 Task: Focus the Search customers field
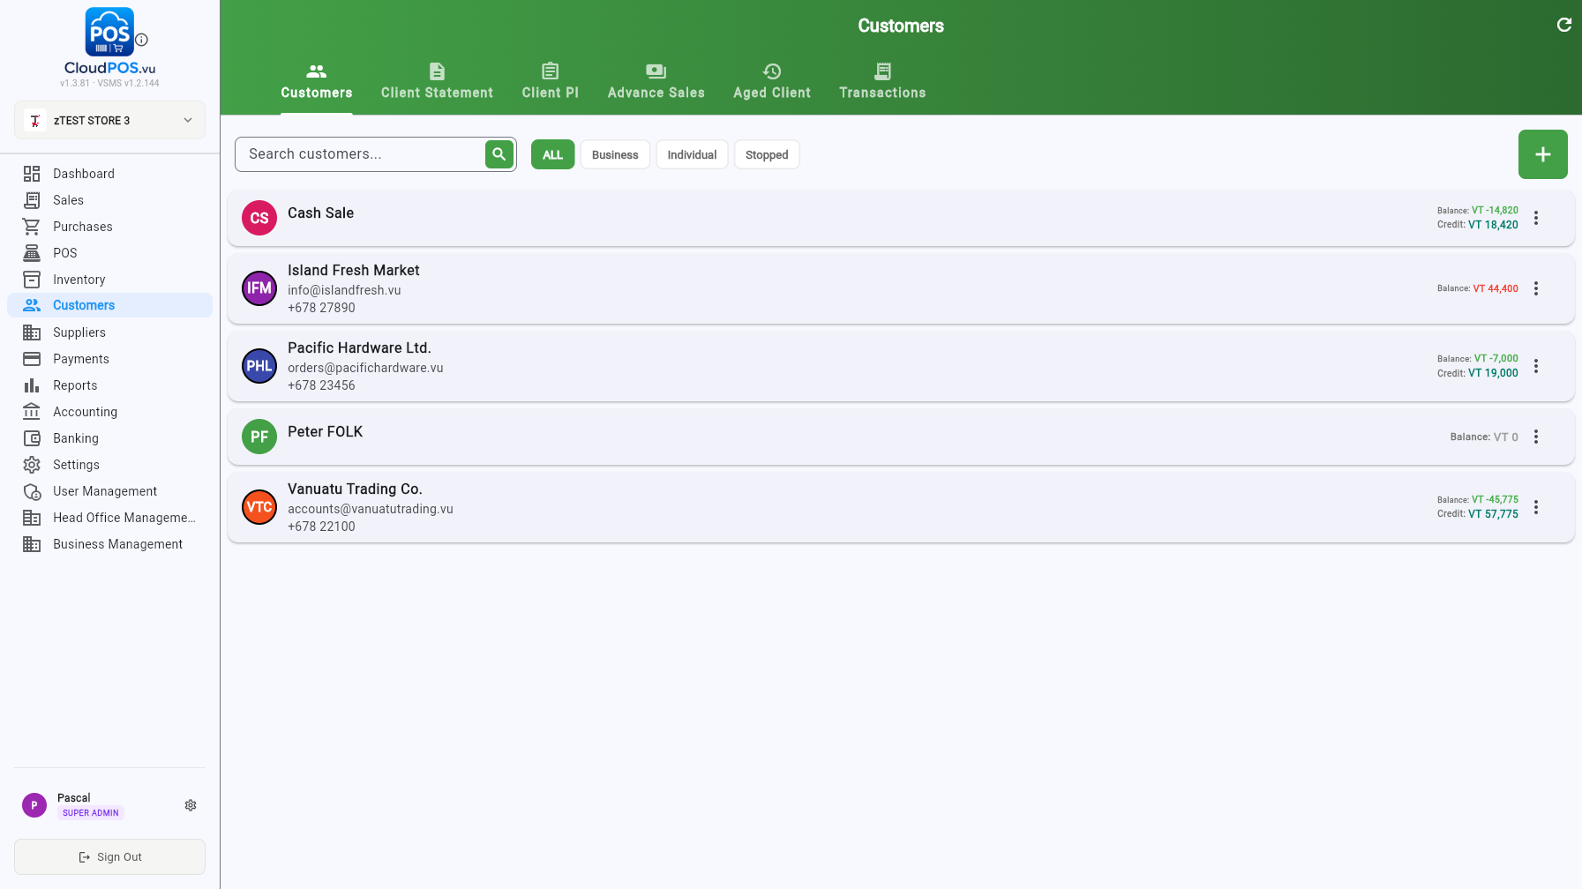click(x=360, y=154)
